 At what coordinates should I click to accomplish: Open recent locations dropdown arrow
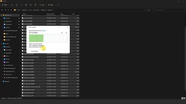[8, 10]
